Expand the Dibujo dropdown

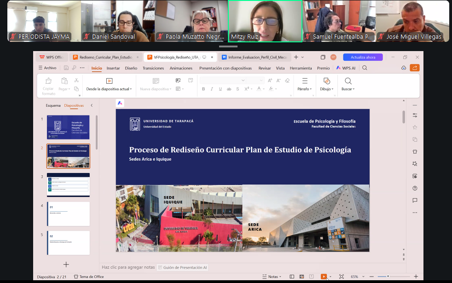(327, 84)
